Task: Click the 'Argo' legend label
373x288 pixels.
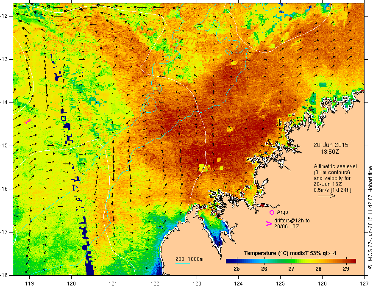Action: (x=282, y=212)
